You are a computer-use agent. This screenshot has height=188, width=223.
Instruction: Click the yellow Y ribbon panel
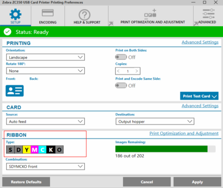[x=27, y=150]
